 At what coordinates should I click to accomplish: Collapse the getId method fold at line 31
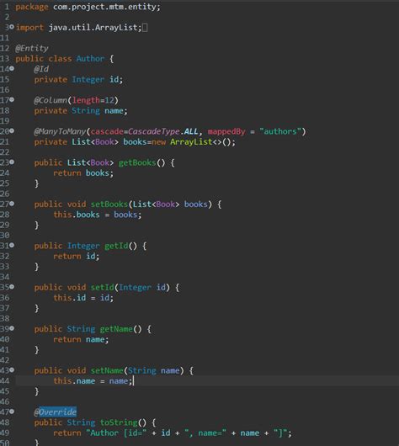[12, 245]
